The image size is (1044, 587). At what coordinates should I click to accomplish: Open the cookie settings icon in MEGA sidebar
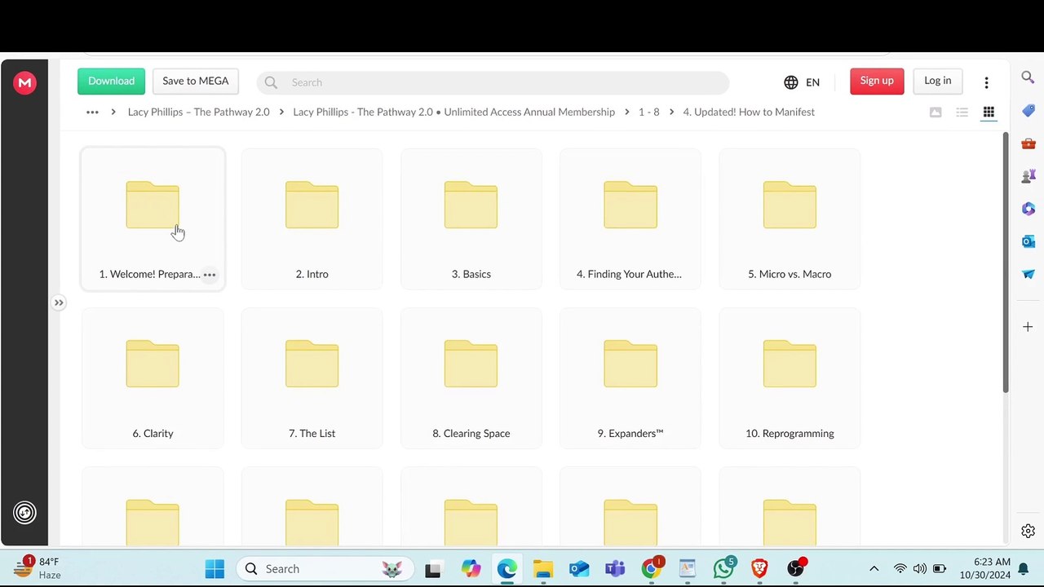(x=24, y=513)
